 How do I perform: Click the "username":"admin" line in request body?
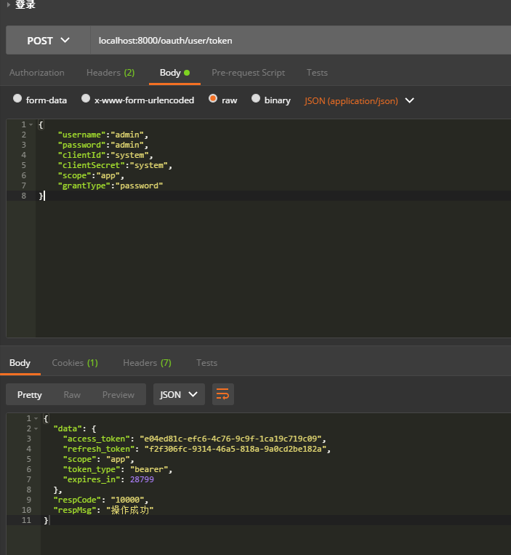[103, 135]
